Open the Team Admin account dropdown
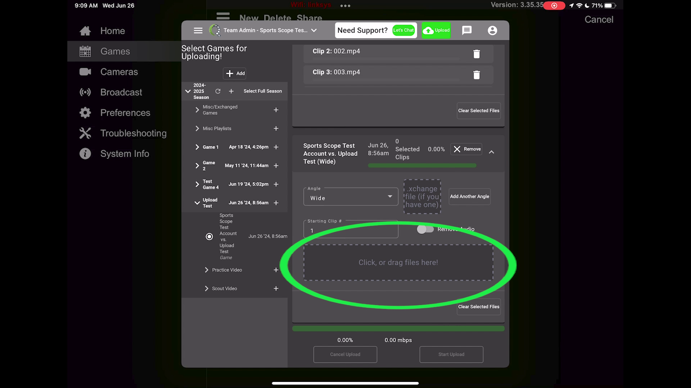The width and height of the screenshot is (691, 388). (270, 30)
